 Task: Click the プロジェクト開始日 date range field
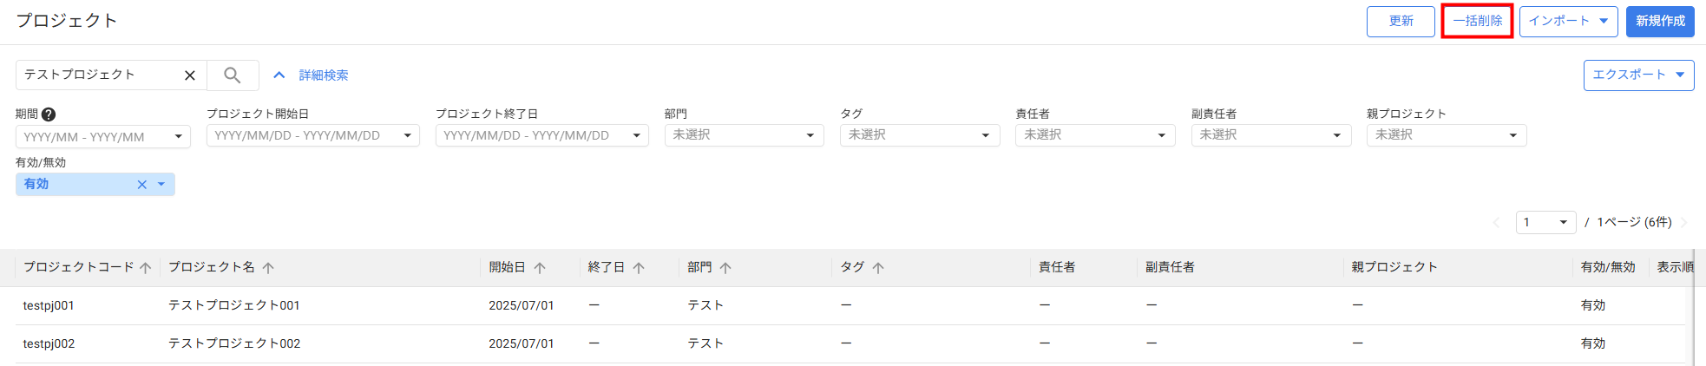[x=313, y=135]
